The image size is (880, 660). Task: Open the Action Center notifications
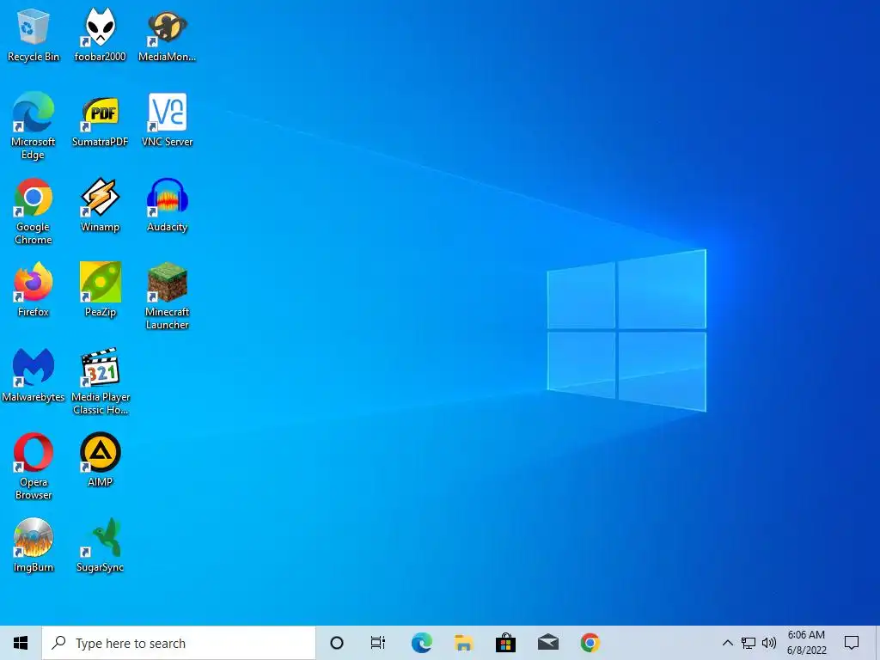852,643
